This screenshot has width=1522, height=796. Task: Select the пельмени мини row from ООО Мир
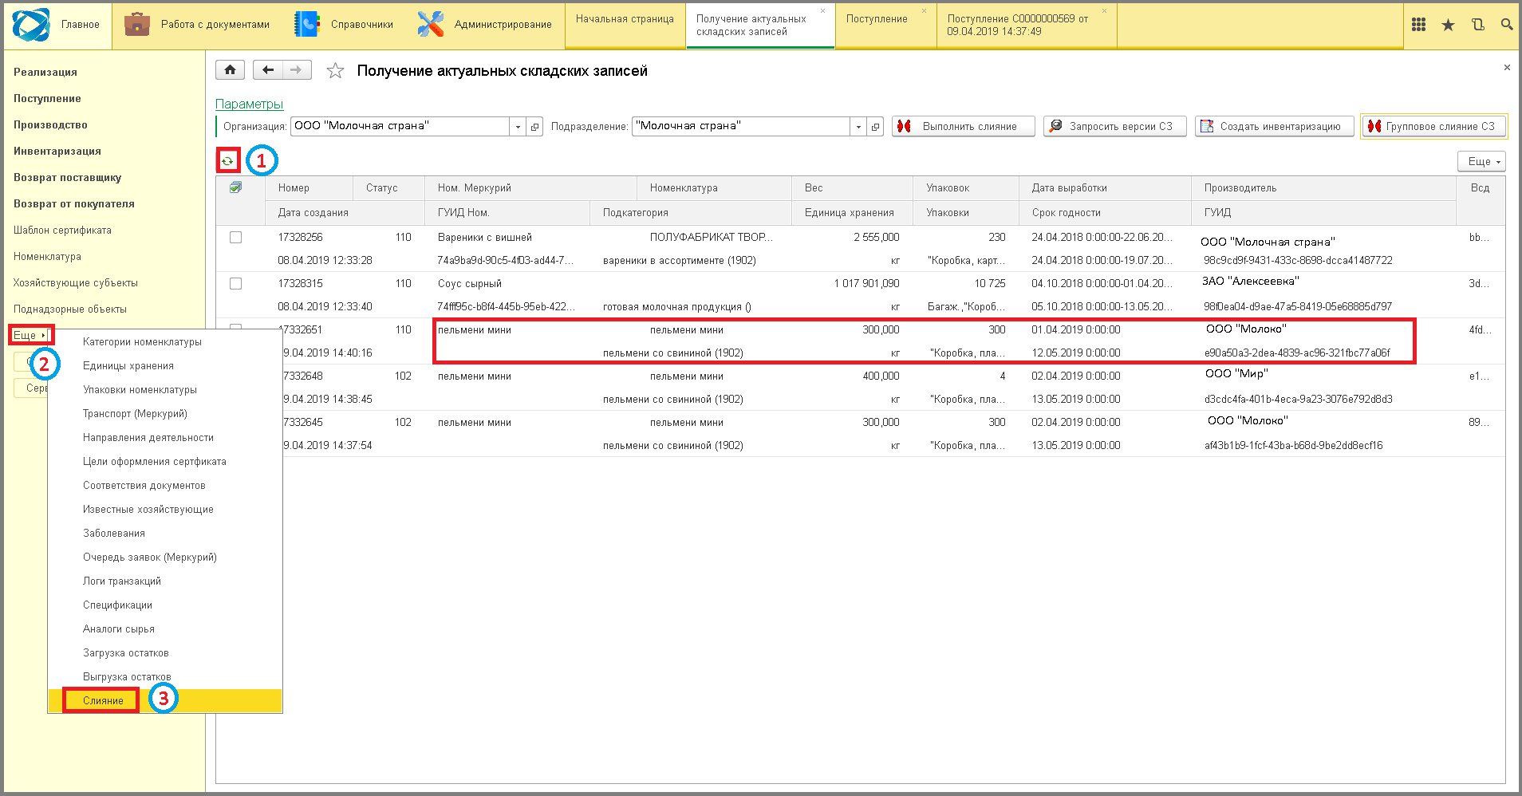(861, 388)
